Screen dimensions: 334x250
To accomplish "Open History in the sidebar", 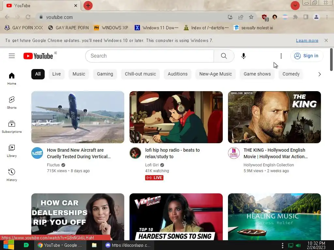I will [x=12, y=175].
